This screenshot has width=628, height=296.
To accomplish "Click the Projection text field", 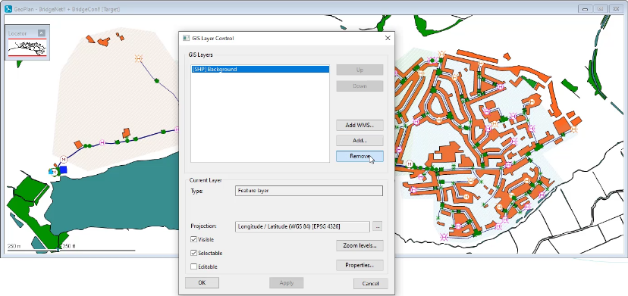I will 303,226.
